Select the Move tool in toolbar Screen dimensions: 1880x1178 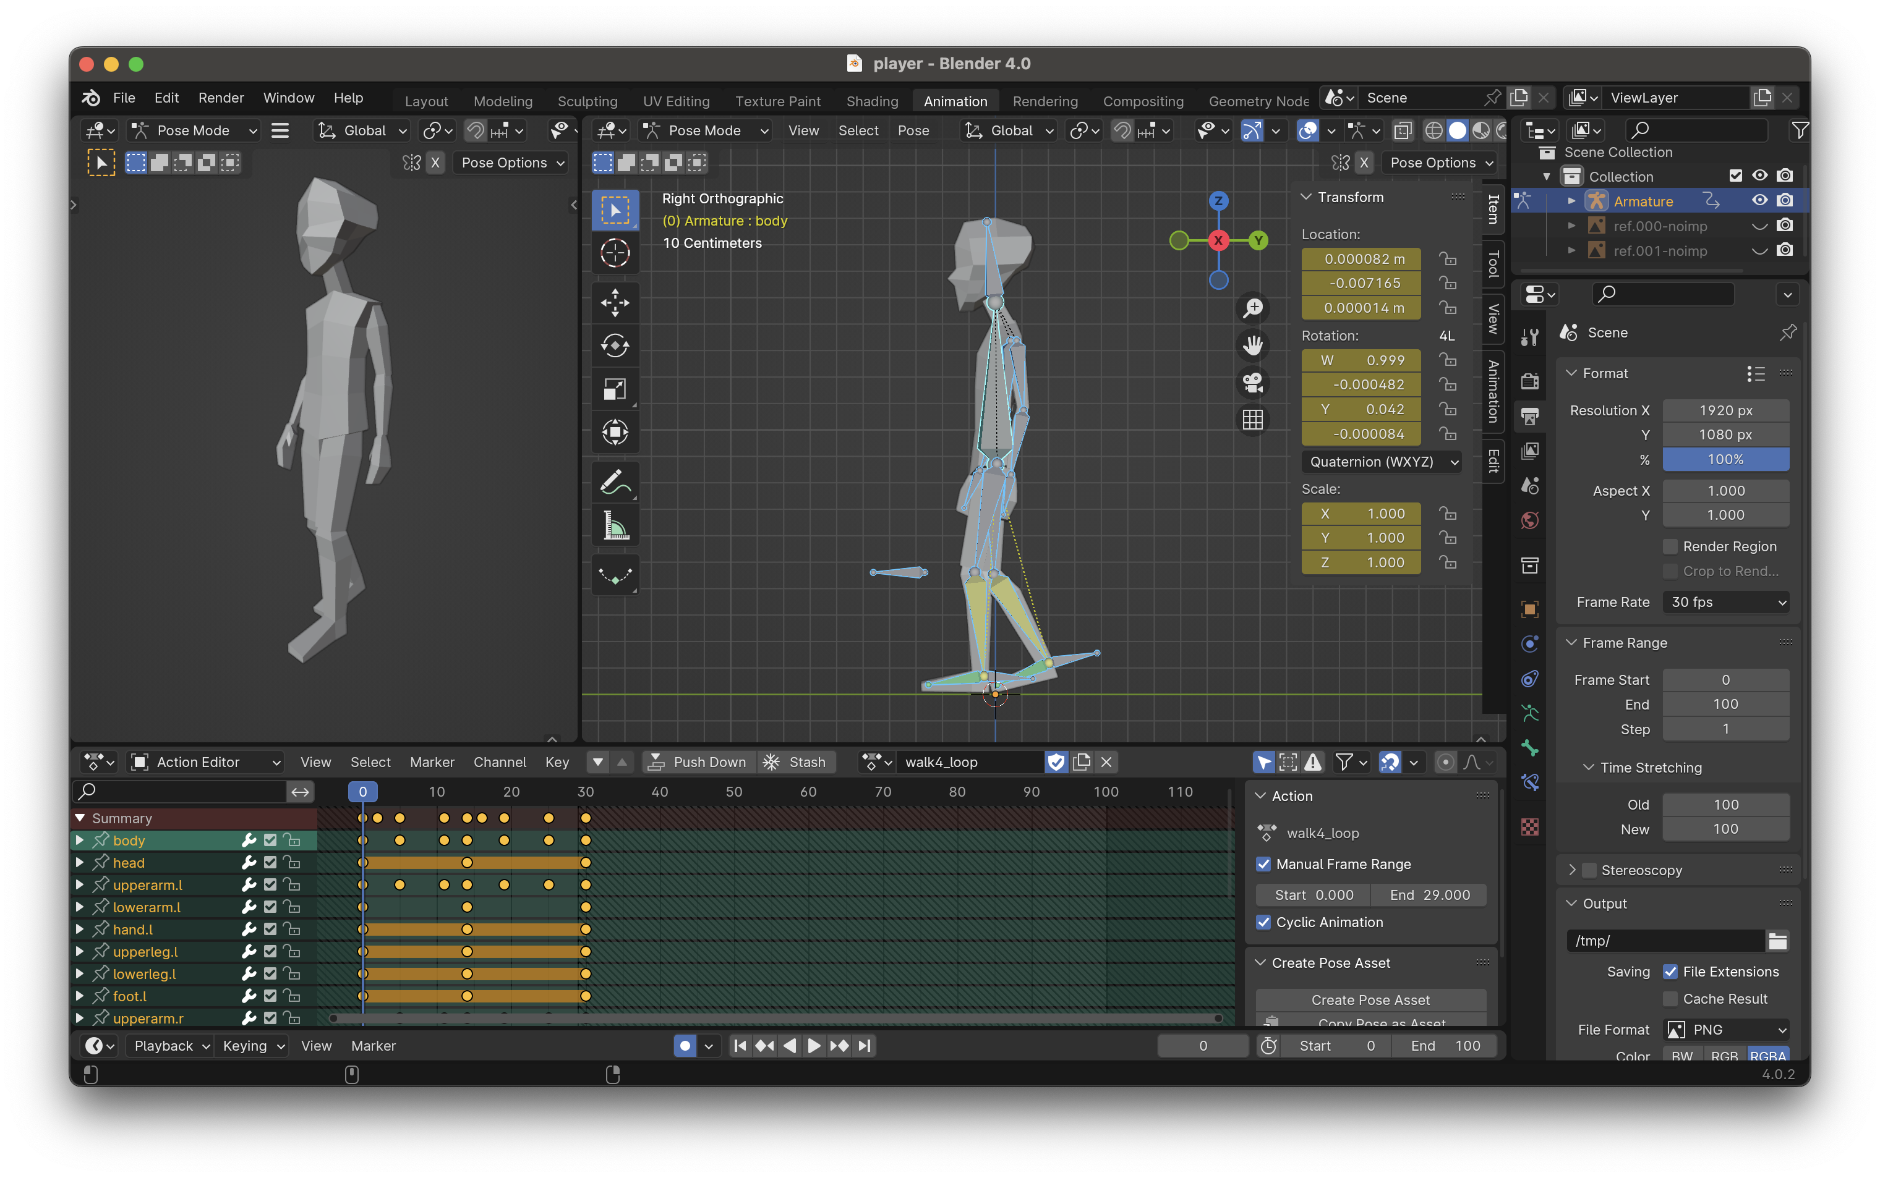click(617, 301)
